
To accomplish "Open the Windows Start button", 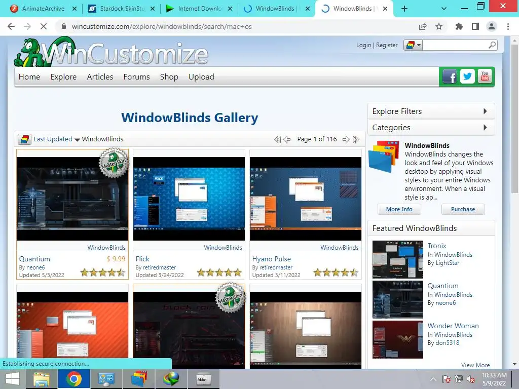I will (x=13, y=379).
